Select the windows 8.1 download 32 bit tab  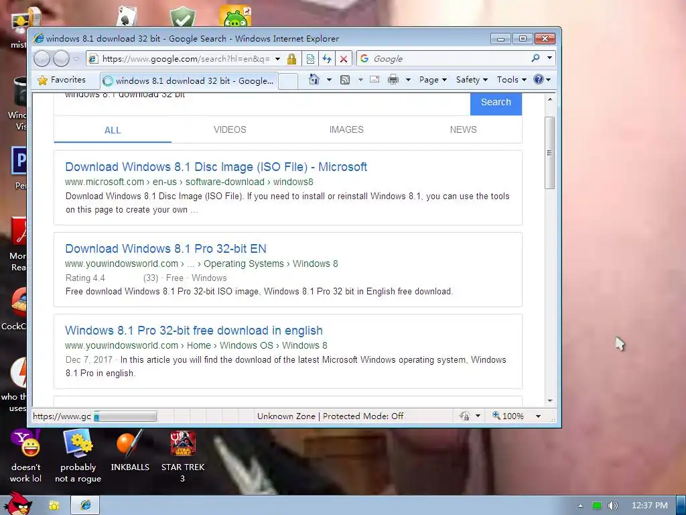point(188,80)
